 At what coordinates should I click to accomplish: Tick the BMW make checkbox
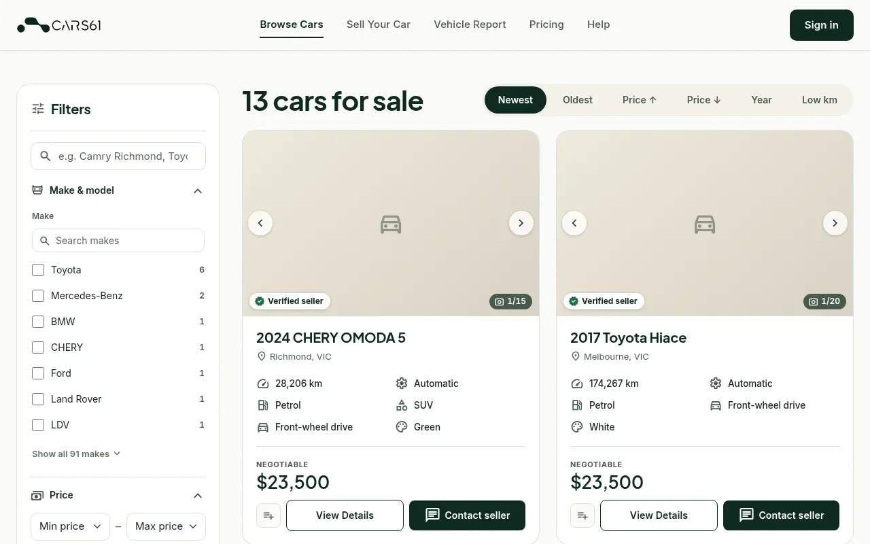click(38, 322)
